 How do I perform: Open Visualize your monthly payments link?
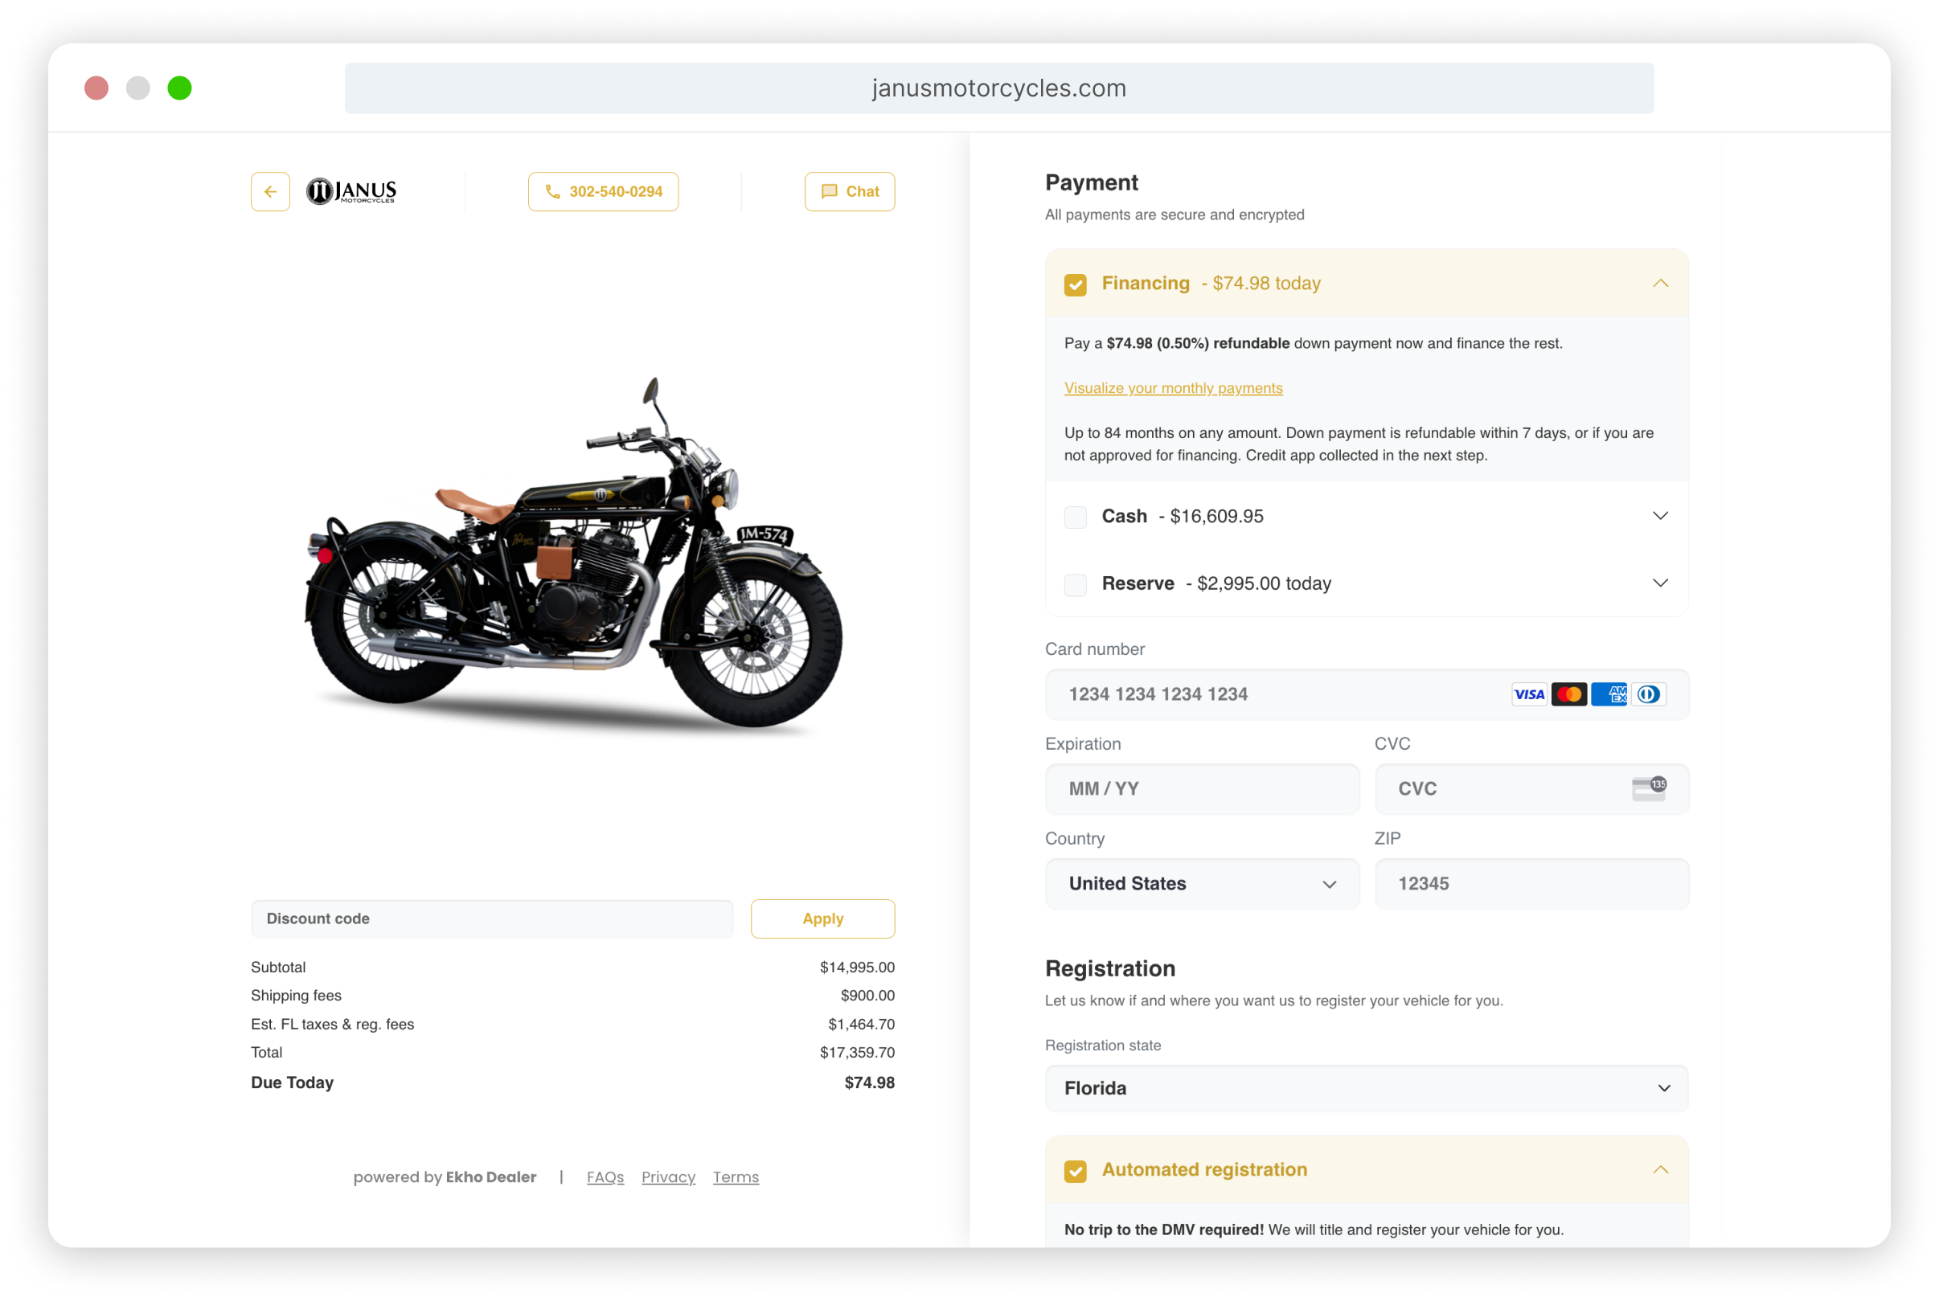(1174, 388)
